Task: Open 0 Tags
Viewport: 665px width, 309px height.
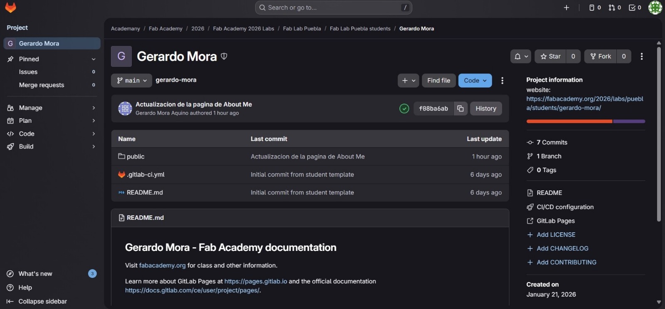Action: (x=546, y=170)
